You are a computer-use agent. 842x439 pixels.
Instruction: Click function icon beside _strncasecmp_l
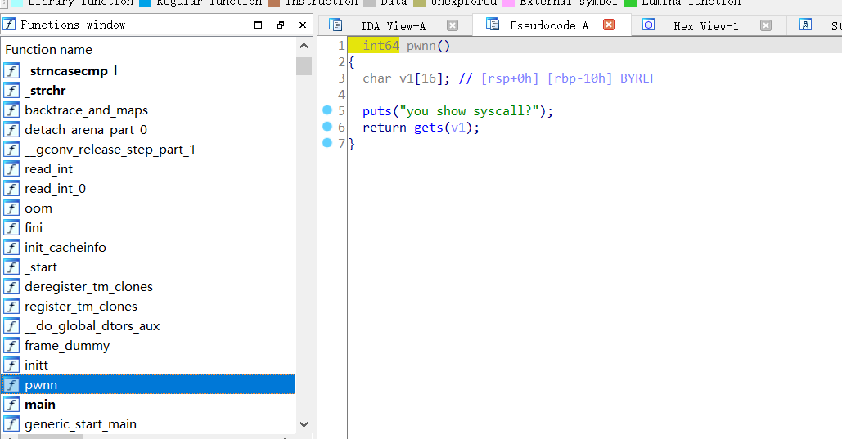[11, 71]
